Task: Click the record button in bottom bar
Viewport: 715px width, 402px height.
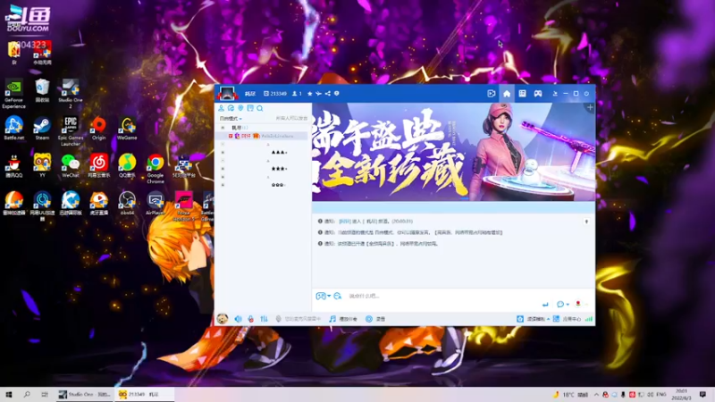Action: 374,319
